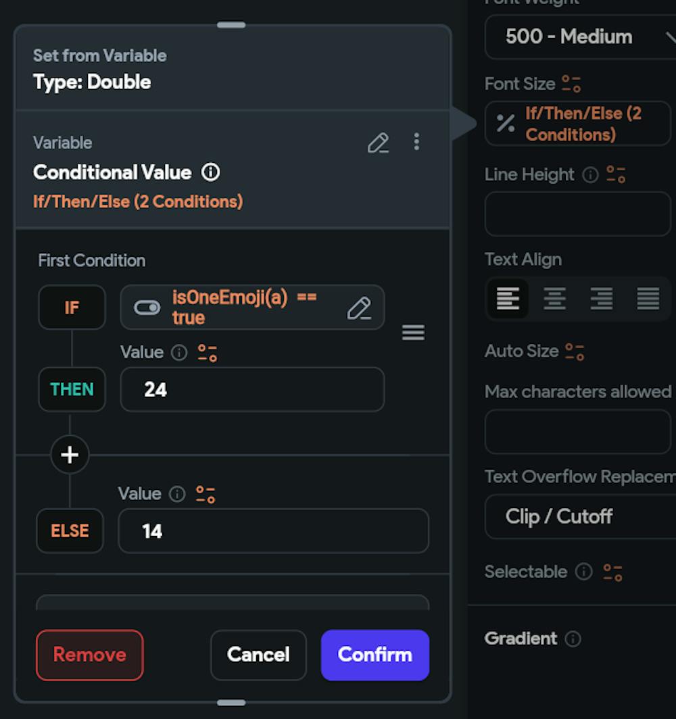676x719 pixels.
Task: Edit the isOneEmoji(a) condition pencil icon
Action: point(359,308)
